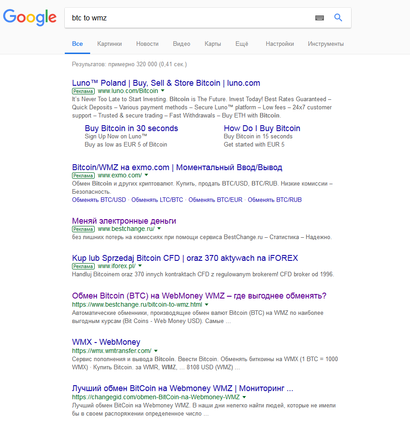
Task: Click the blue search magnifier button
Action: click(x=338, y=18)
